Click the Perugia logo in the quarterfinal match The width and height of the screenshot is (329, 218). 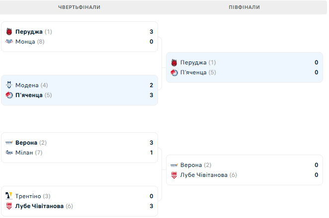tap(9, 32)
